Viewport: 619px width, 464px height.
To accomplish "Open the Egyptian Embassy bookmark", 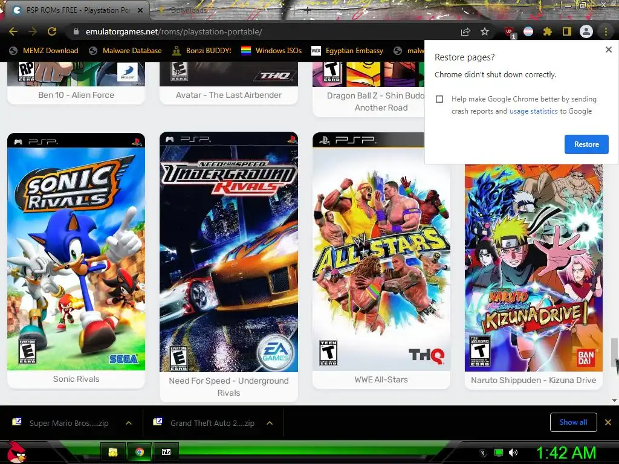I will click(x=348, y=51).
